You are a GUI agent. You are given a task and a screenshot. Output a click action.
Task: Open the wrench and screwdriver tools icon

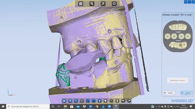[x=103, y=4]
